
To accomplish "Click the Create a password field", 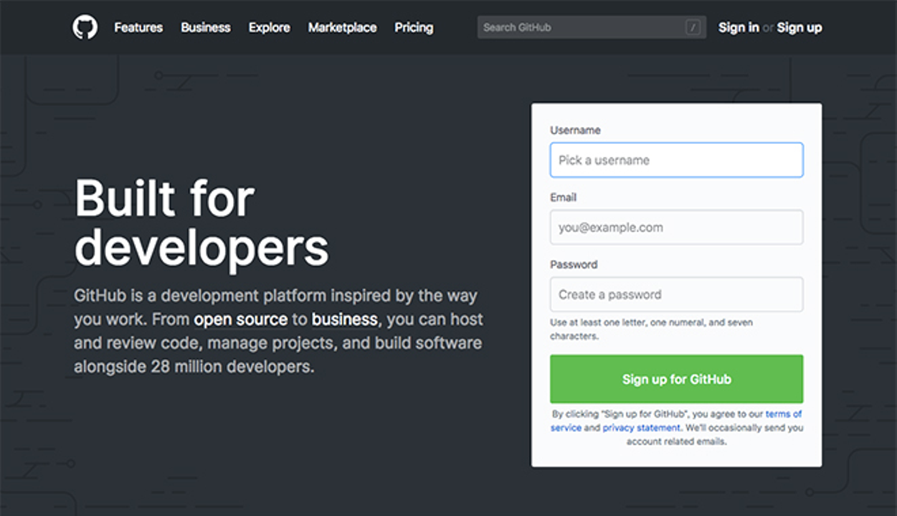I will click(x=676, y=294).
